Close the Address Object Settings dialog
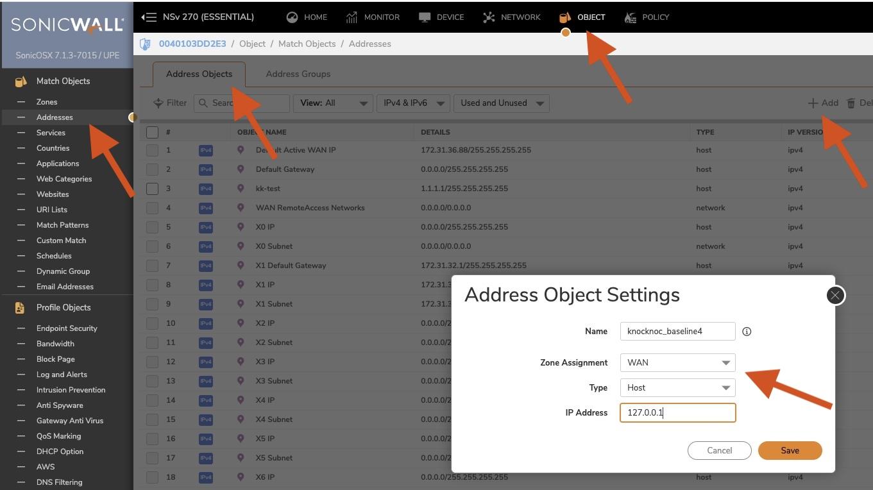This screenshot has width=873, height=490. tap(835, 295)
